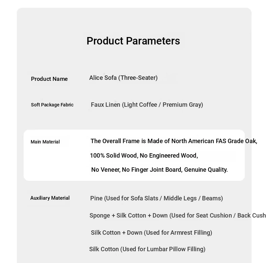Click the Armrest Filling description line
The height and width of the screenshot is (263, 266).
tap(152, 233)
